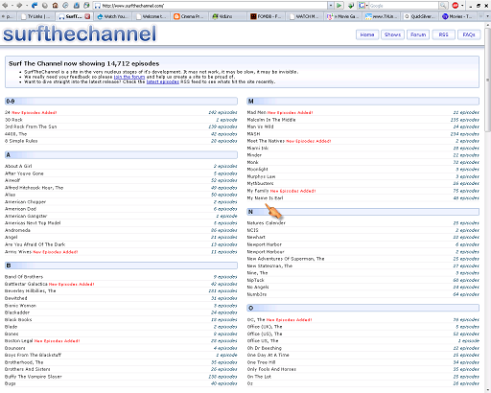491x393 pixels.
Task: Open the browser Home icon
Action: coord(55,6)
